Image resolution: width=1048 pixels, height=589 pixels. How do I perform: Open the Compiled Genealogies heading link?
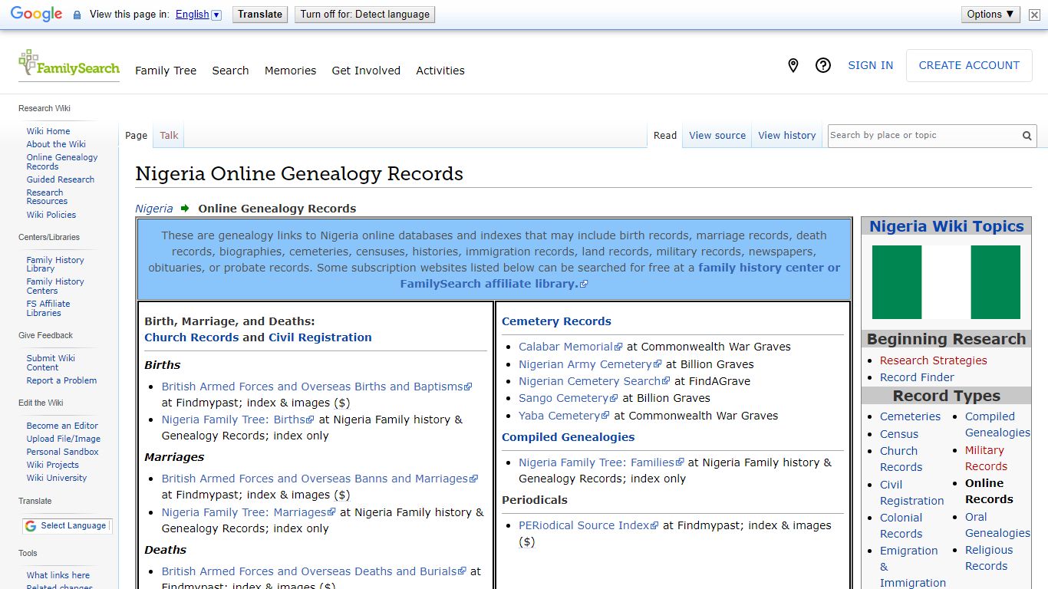[x=568, y=437]
